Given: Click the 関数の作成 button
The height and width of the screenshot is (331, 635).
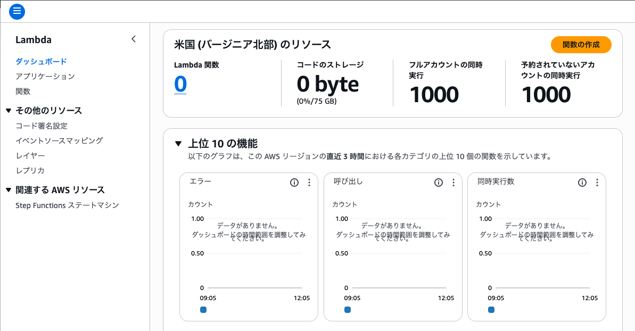Looking at the screenshot, I should click(x=581, y=45).
